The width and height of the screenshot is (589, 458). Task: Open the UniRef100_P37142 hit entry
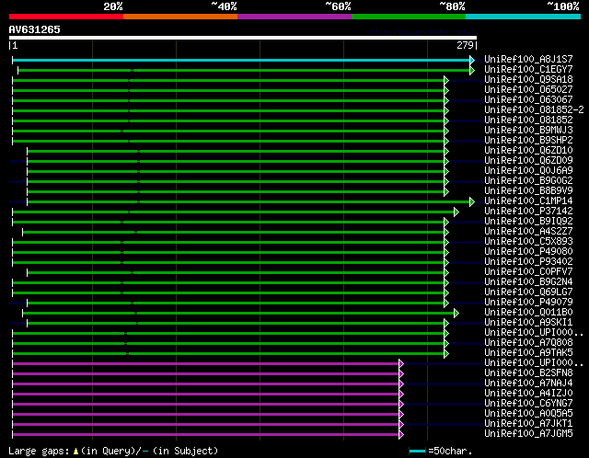tap(528, 212)
